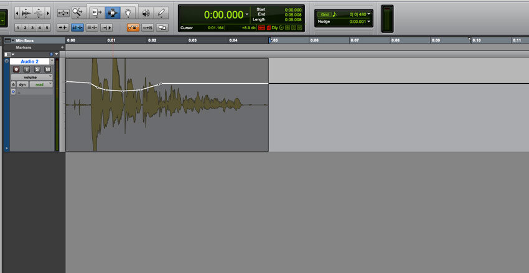
Task: Click the output level meter
Action: [x=387, y=19]
